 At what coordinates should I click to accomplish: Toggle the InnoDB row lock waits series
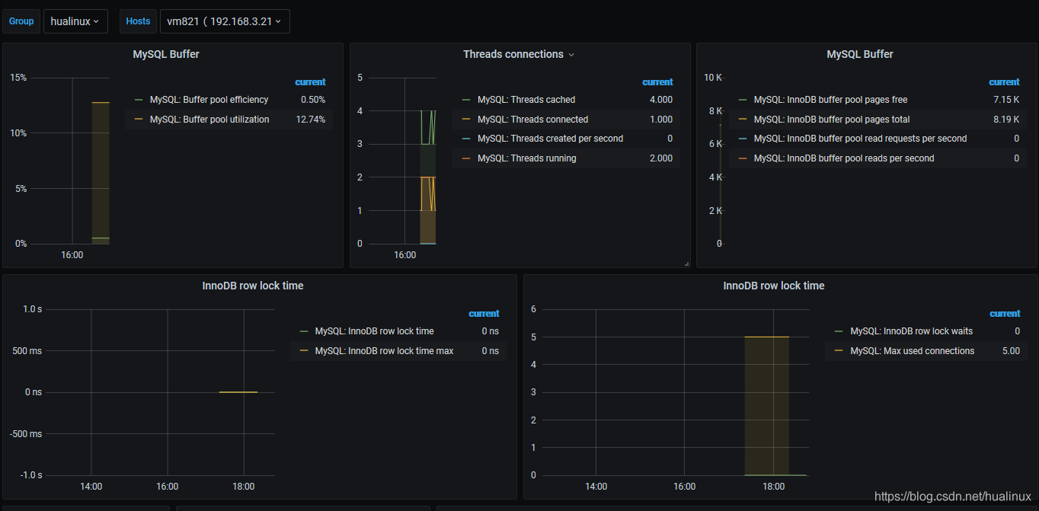[911, 331]
